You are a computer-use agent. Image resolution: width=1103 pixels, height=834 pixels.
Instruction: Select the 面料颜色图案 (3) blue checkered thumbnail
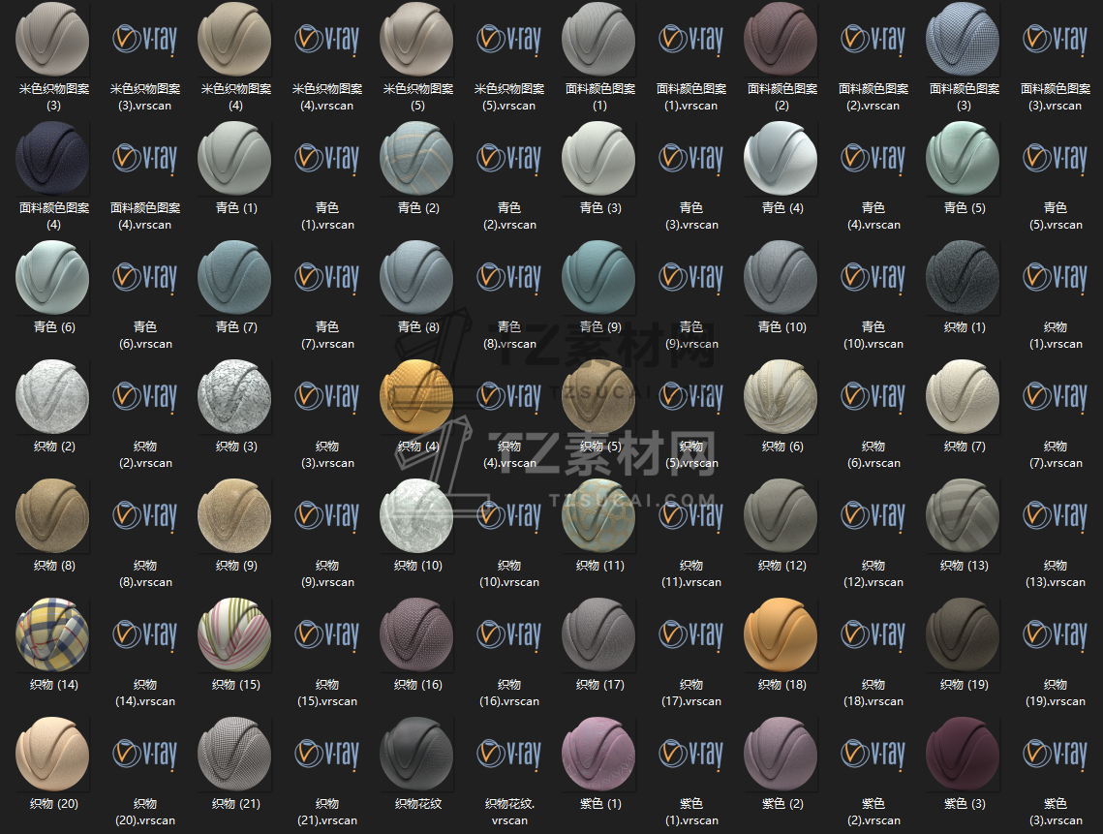[x=964, y=40]
